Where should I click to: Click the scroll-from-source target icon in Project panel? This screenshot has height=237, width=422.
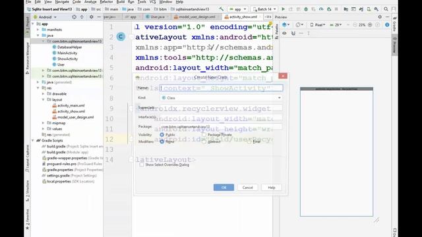[x=74, y=17]
